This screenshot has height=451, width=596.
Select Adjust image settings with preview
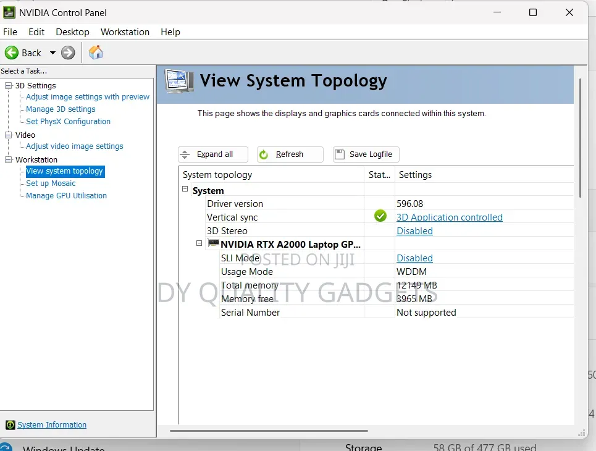[88, 97]
